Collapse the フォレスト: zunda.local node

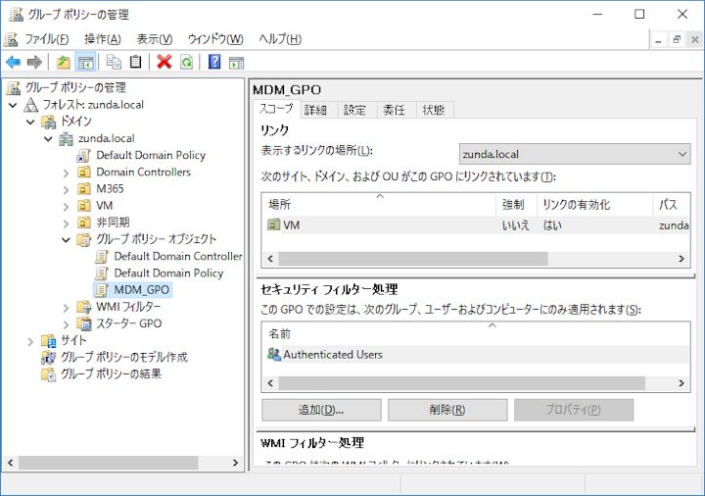[13, 105]
